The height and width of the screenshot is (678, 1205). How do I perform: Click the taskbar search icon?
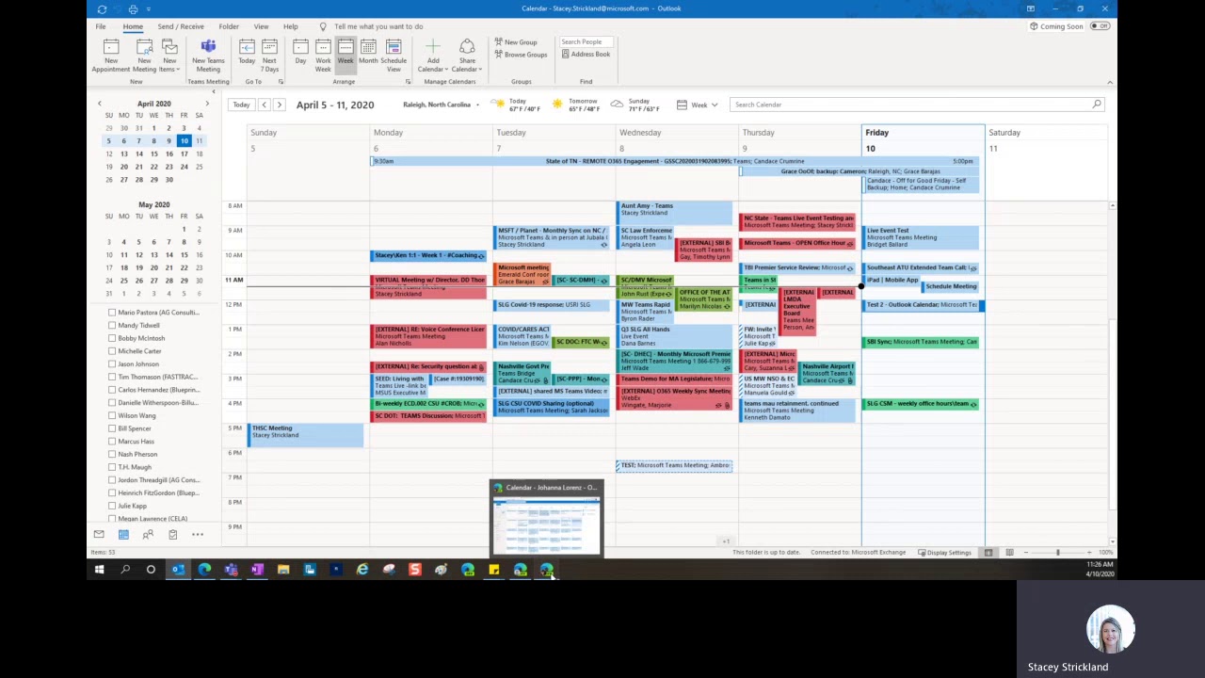click(x=125, y=570)
